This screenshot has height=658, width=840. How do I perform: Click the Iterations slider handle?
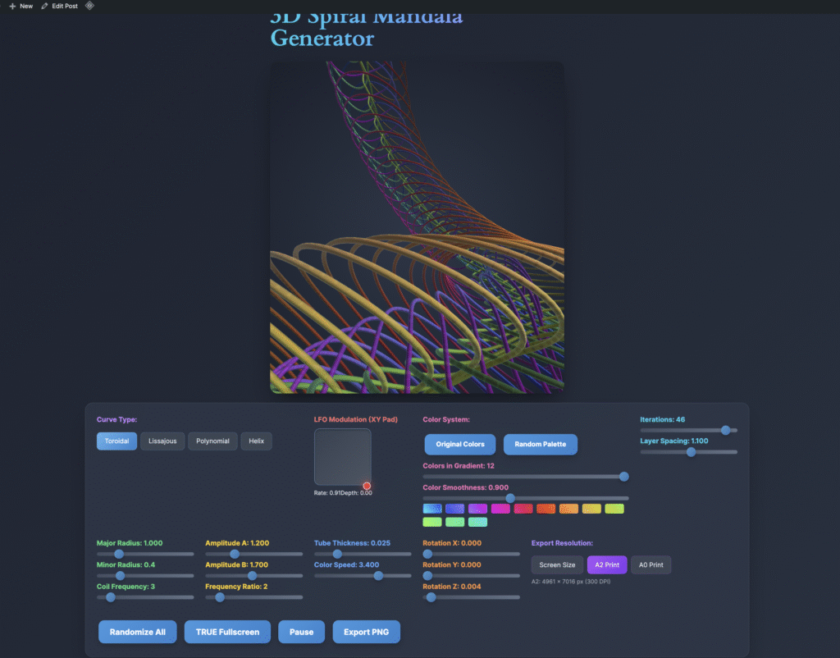(x=725, y=430)
